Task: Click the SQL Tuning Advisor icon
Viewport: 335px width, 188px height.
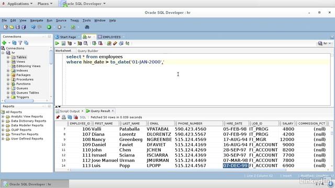Action: click(86, 43)
